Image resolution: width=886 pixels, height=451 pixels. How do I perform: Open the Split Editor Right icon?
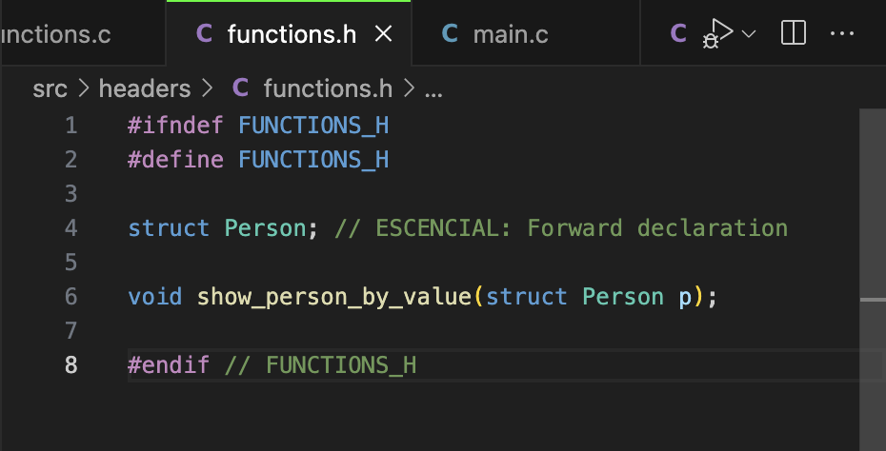793,34
